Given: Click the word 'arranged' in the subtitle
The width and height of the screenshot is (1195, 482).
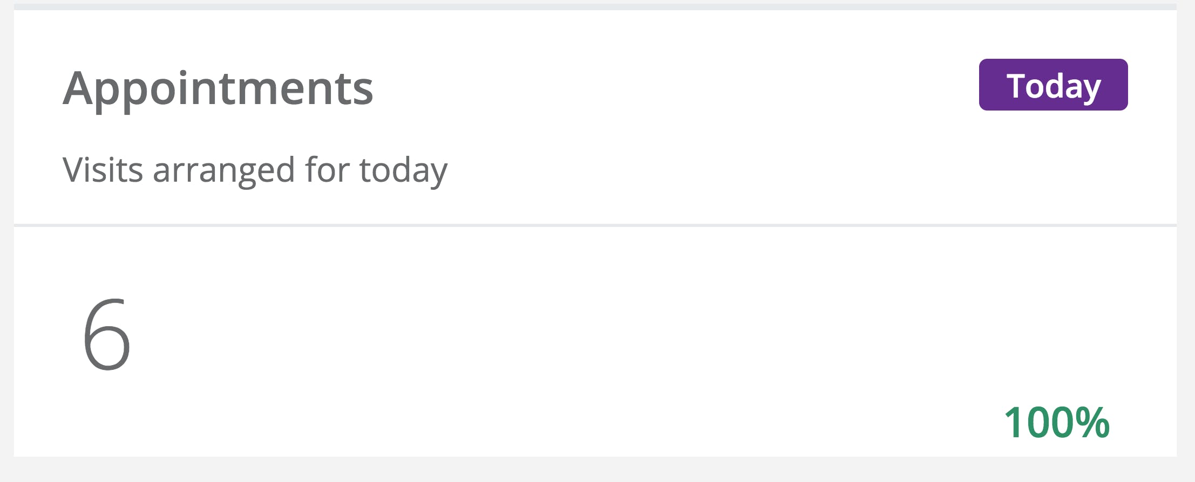Looking at the screenshot, I should 223,171.
